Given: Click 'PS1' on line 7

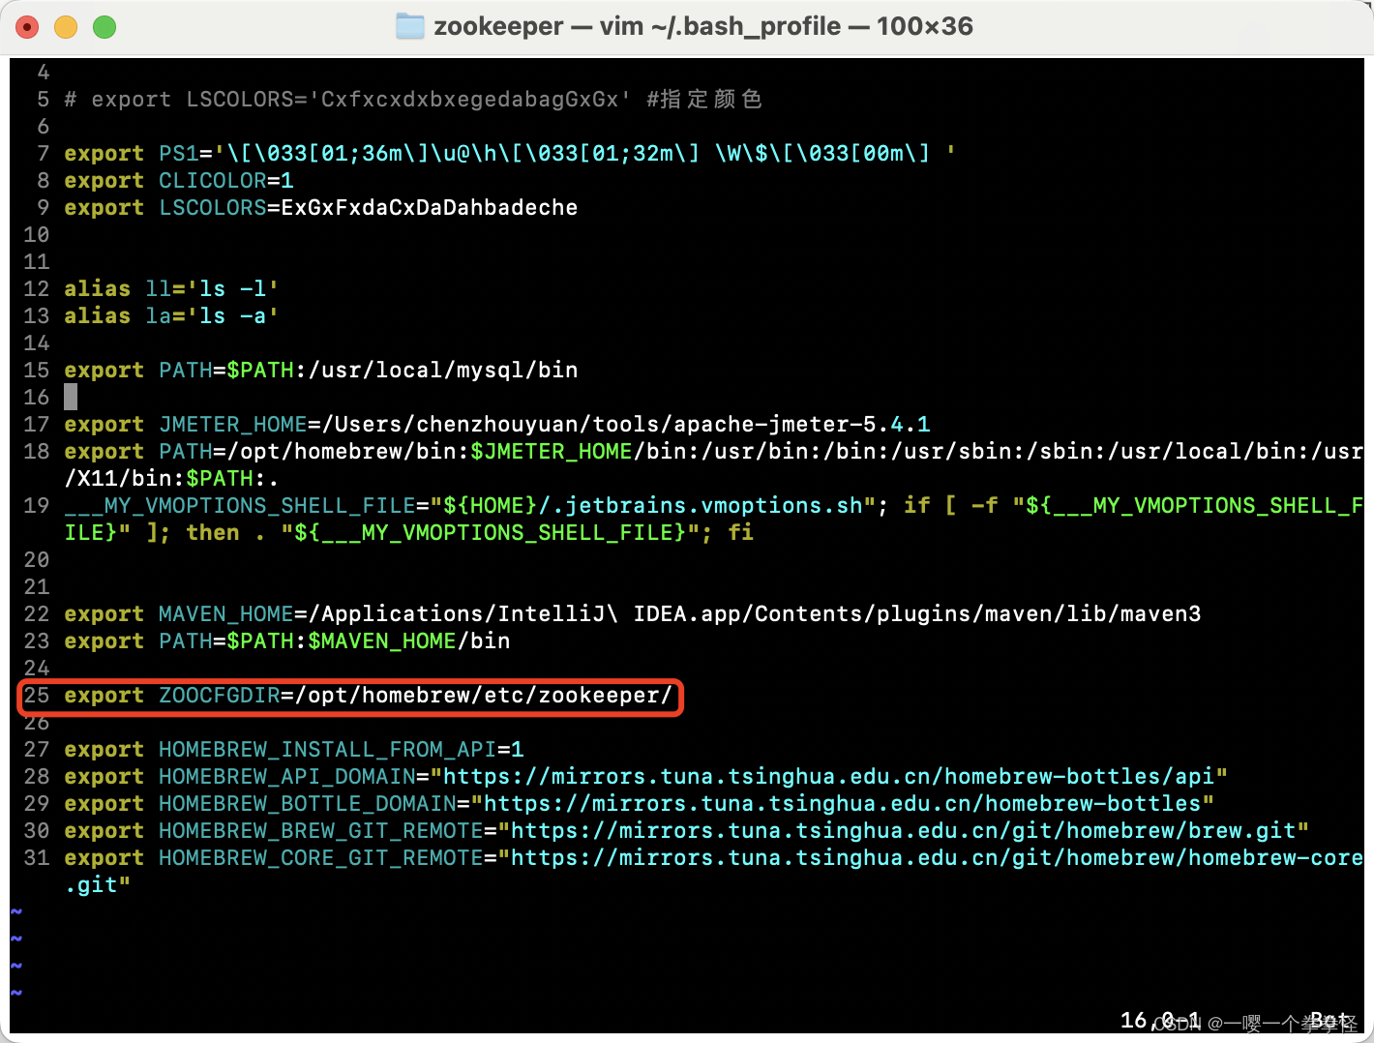Looking at the screenshot, I should pyautogui.click(x=179, y=154).
